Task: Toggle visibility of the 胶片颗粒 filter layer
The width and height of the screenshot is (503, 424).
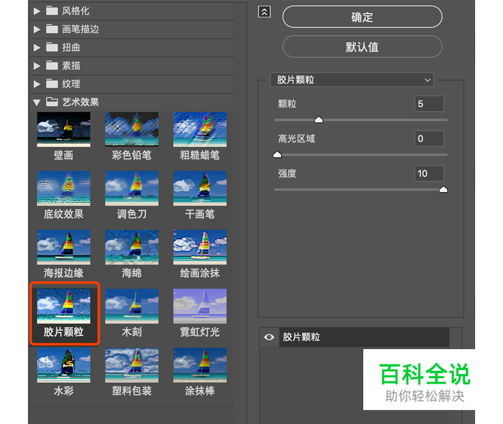Action: coord(269,337)
